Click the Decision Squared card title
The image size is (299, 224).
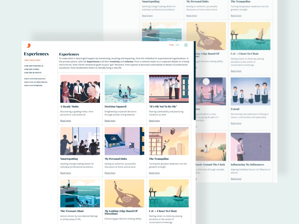click(x=115, y=107)
